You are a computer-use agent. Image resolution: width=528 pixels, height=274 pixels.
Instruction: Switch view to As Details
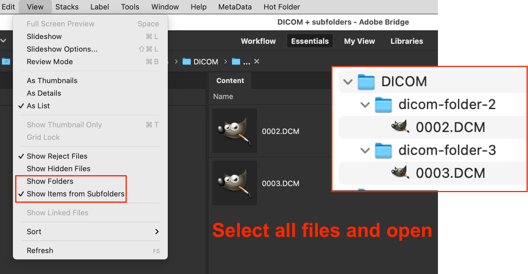click(x=90, y=93)
